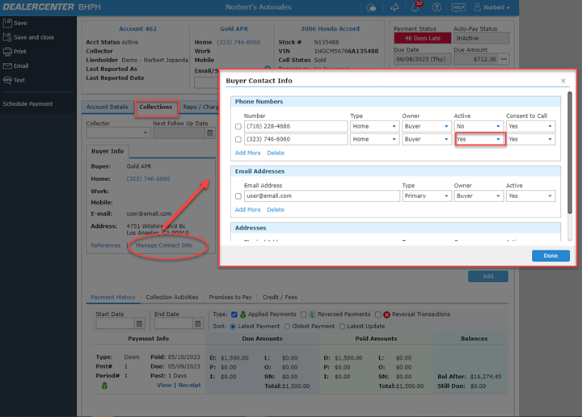Click the Add button
This screenshot has width=582, height=417.
pyautogui.click(x=487, y=276)
